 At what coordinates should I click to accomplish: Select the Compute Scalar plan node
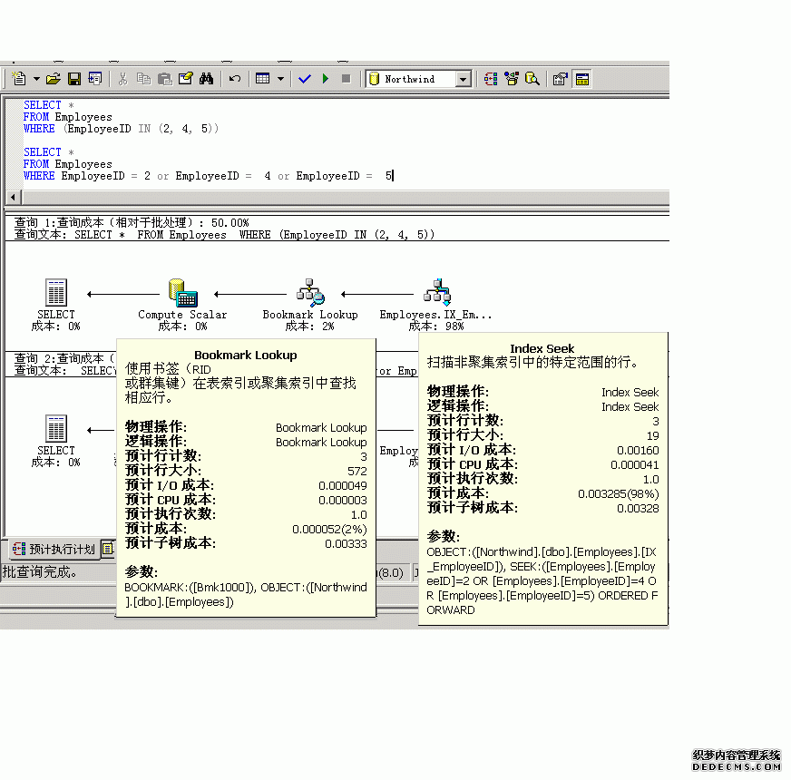[x=182, y=293]
